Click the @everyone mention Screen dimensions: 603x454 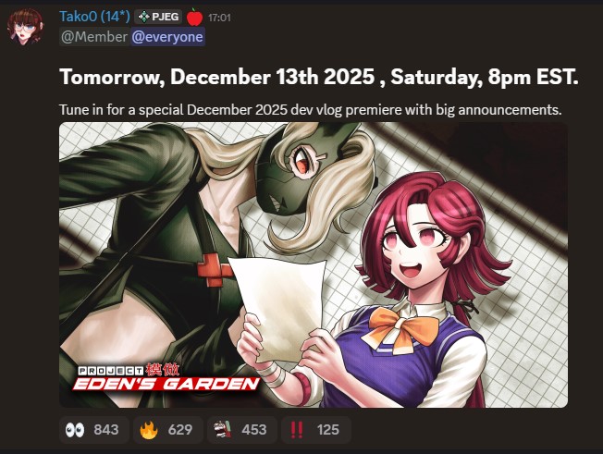(x=167, y=37)
